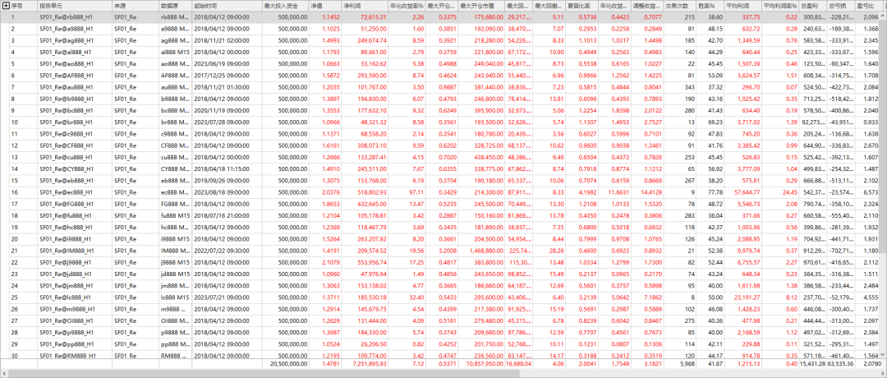This screenshot has height=378, width=887.
Task: Click the plus expand icon in header corner
Action: tap(7, 5)
